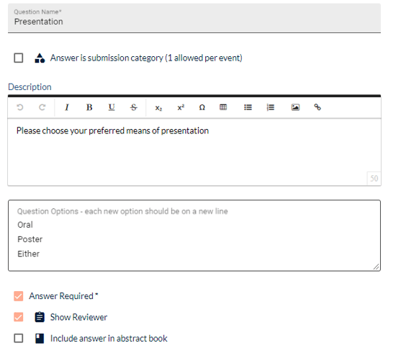
Task: Apply strikethrough formatting
Action: pyautogui.click(x=134, y=107)
